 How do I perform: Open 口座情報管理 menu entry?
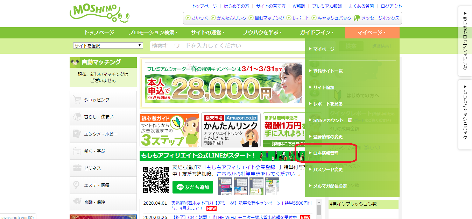[326, 153]
